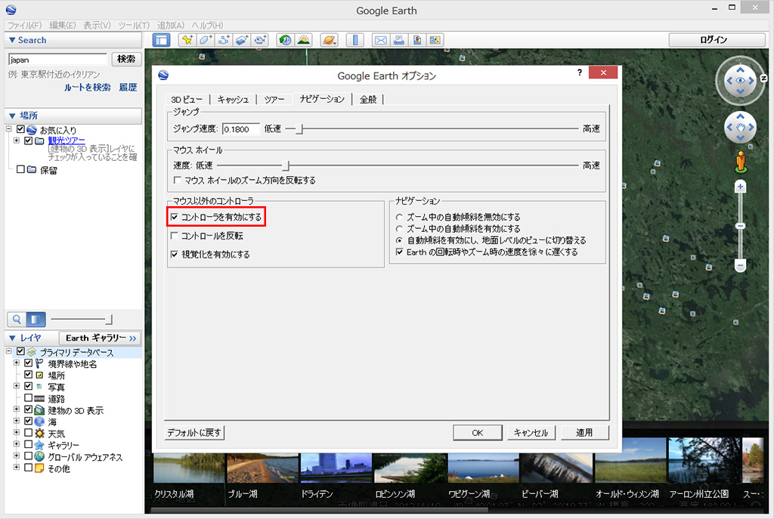Open the 3D ビュー tab
Screen dimensions: 774x519
(187, 99)
